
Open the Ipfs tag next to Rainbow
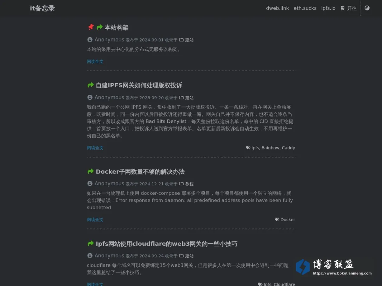(255, 148)
